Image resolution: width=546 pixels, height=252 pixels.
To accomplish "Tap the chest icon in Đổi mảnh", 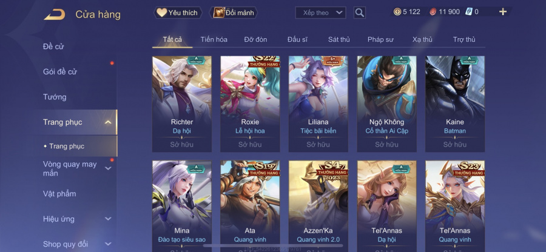I will pyautogui.click(x=219, y=13).
